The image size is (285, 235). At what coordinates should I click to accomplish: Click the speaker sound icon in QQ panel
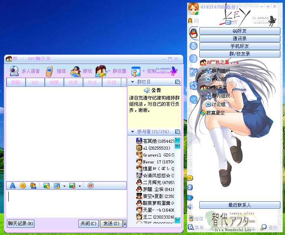(190, 207)
